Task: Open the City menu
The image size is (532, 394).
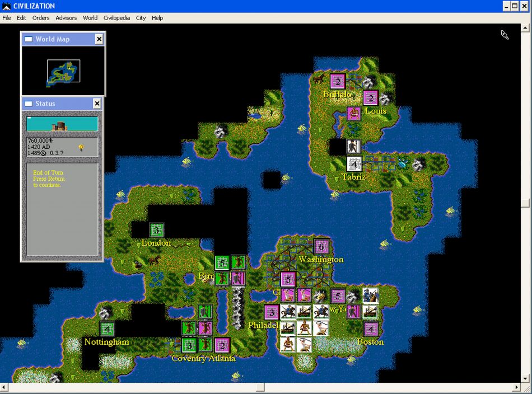Action: tap(141, 18)
